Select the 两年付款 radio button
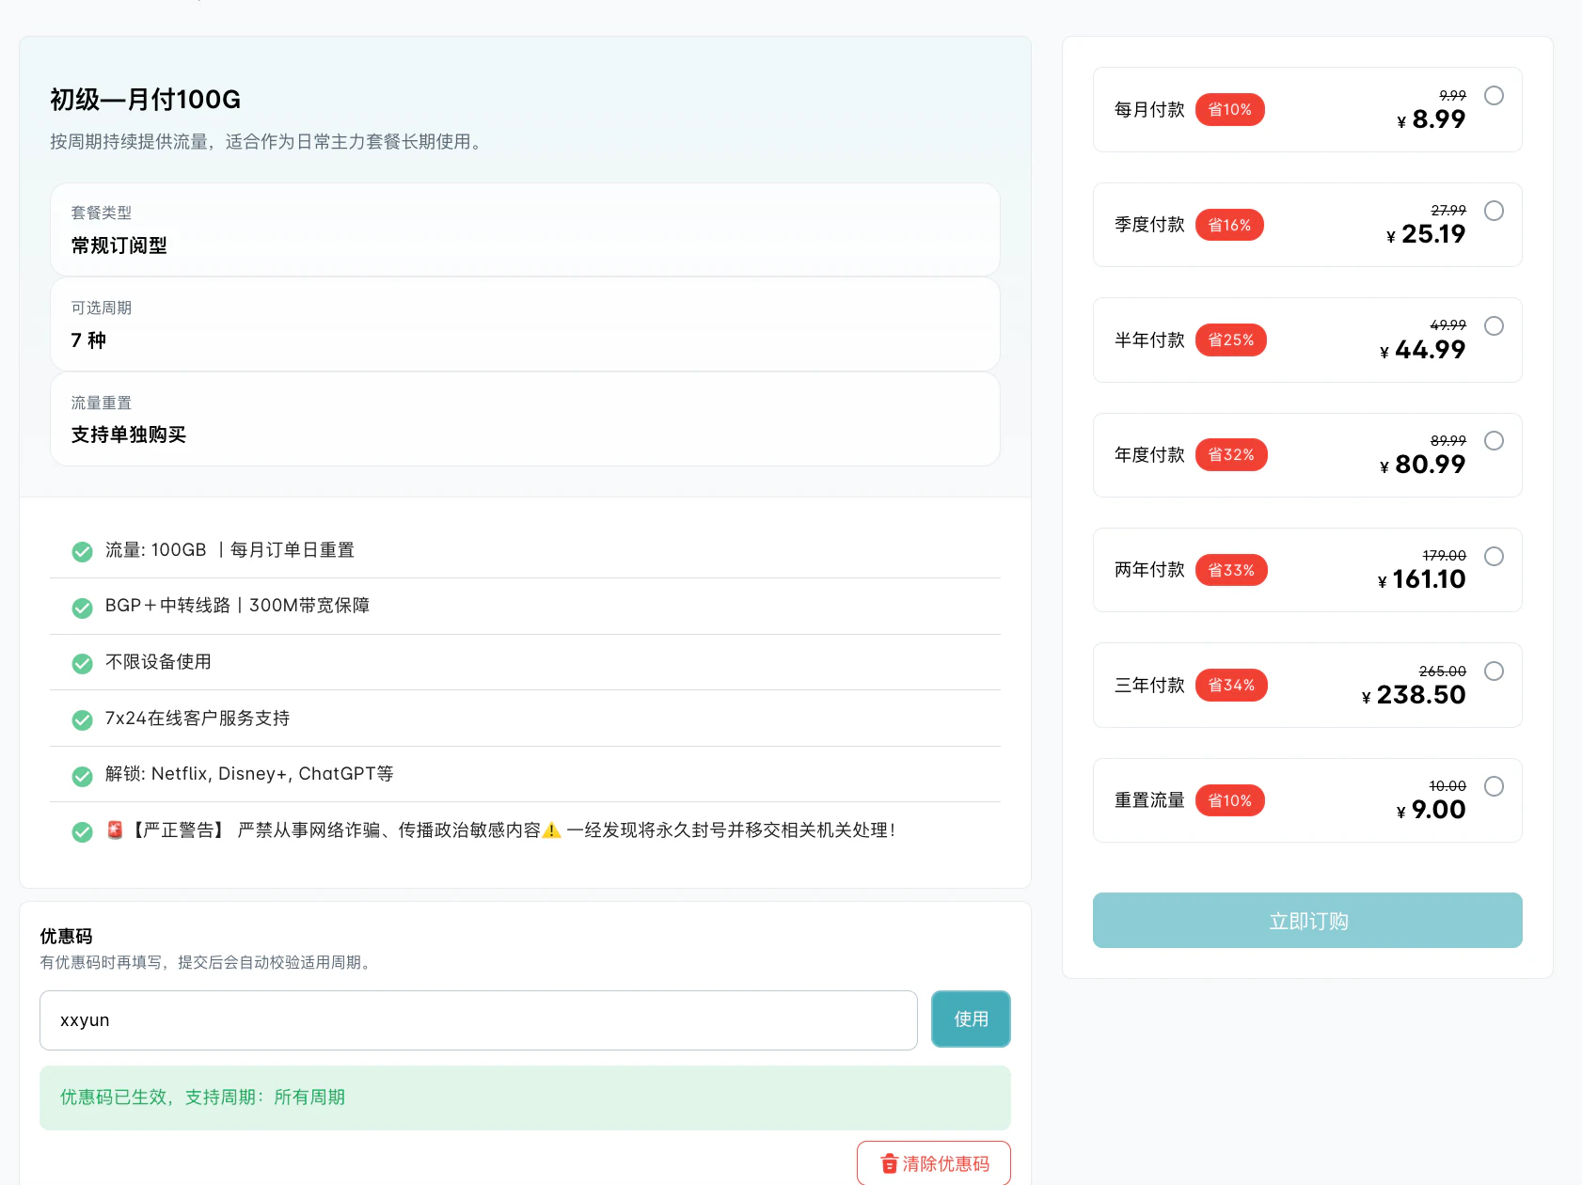 pyautogui.click(x=1494, y=557)
